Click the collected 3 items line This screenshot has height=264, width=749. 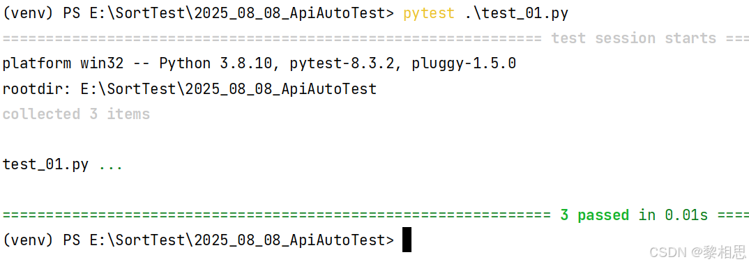coord(77,114)
